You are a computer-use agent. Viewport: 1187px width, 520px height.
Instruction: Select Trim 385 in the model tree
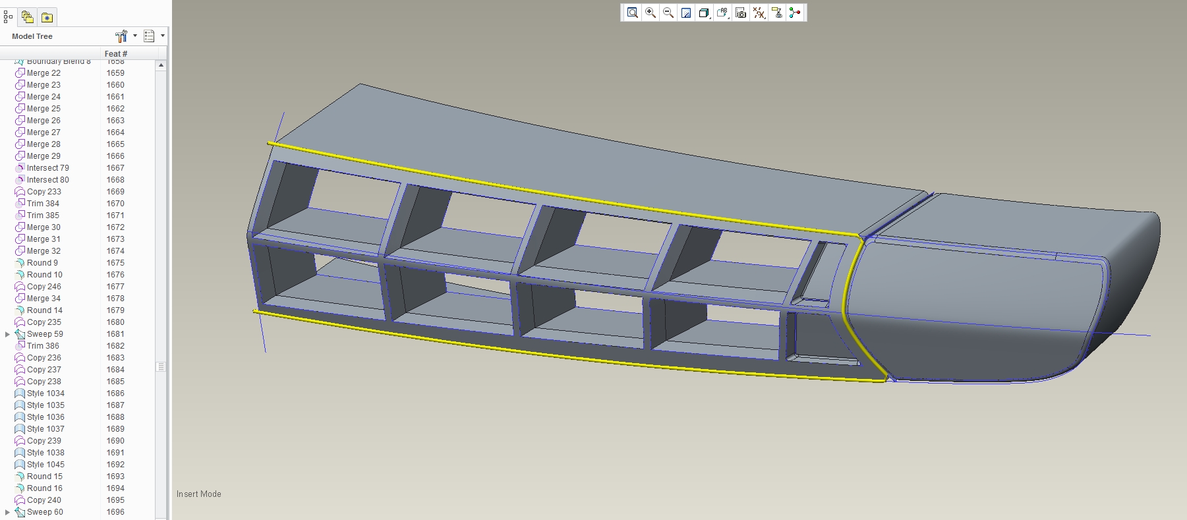[x=43, y=216]
